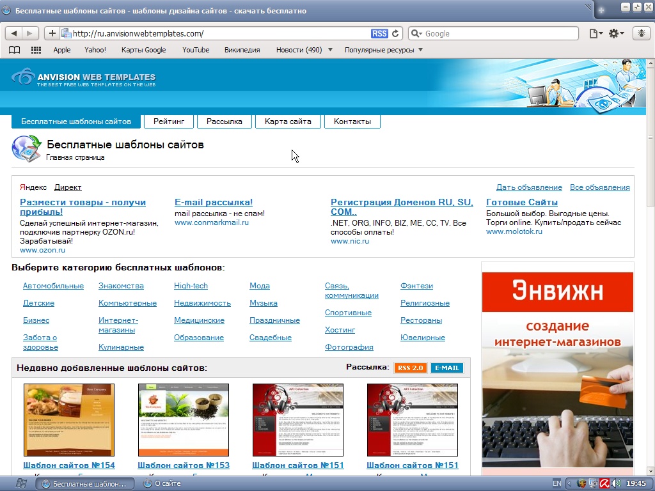
Task: Click Шаблон сайтов №153 link
Action: point(184,465)
